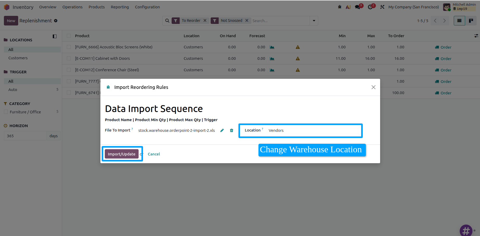Tick the Furniture / Office category checkbox

point(6,112)
